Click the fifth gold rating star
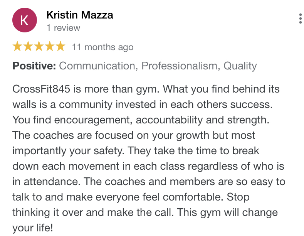The image size is (304, 236). tap(60, 46)
